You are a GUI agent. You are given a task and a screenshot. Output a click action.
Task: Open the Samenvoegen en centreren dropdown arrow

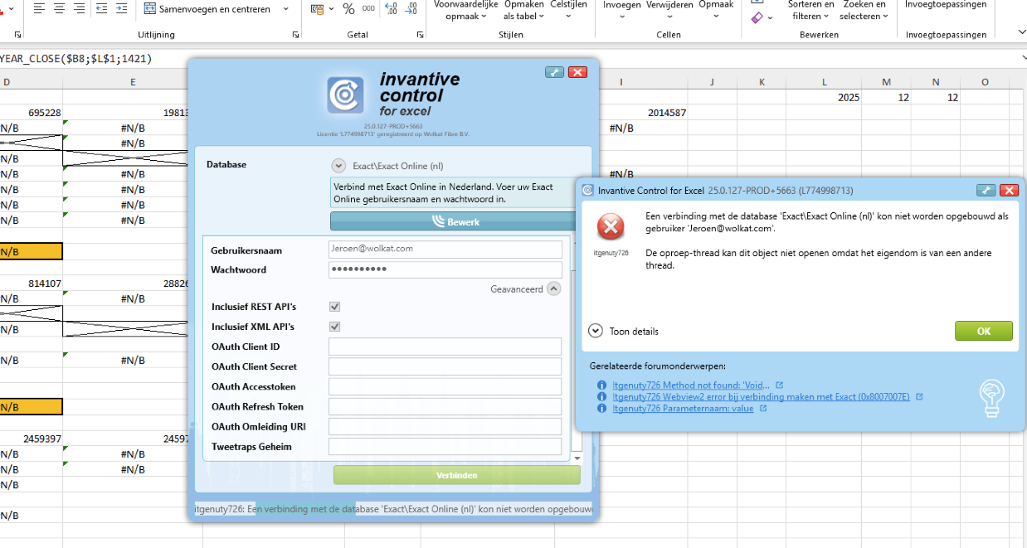[286, 9]
